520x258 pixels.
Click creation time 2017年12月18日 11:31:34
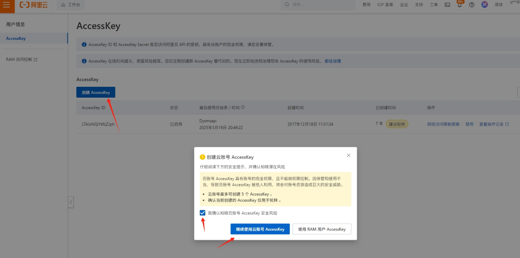[310, 124]
